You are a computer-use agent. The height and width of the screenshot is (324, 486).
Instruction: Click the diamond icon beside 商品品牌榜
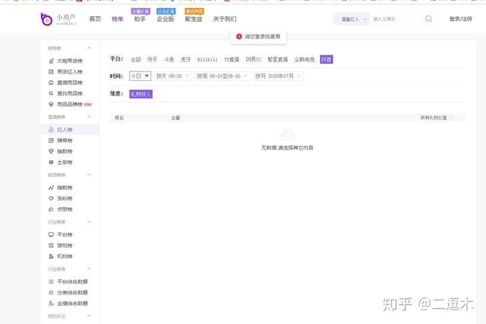coord(51,104)
